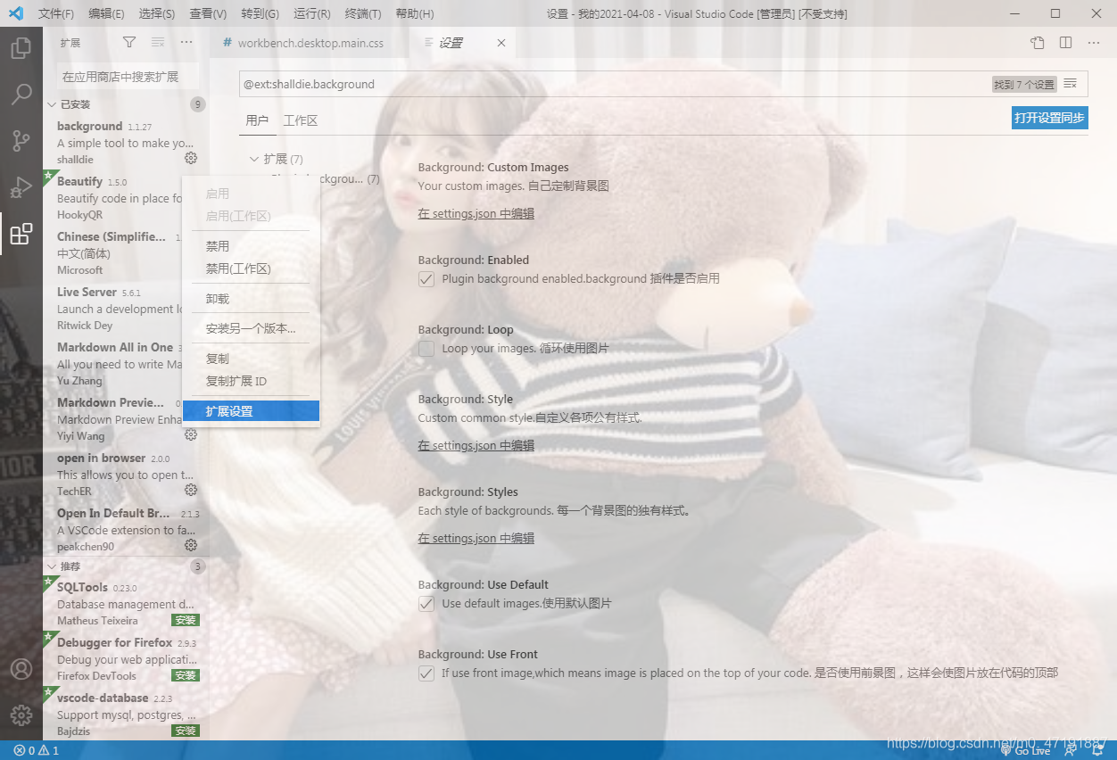This screenshot has height=760, width=1117.
Task: Click the gear for Open In Default Browser
Action: tap(191, 546)
